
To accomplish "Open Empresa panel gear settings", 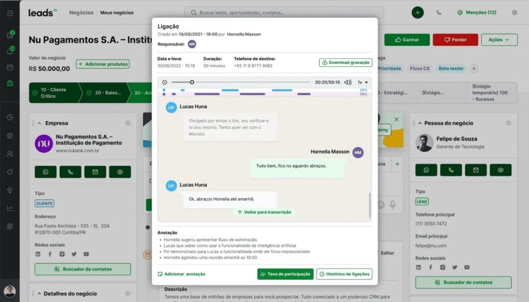I will (x=128, y=123).
